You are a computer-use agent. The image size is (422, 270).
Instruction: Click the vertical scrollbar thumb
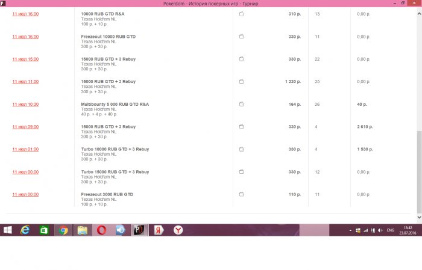tap(420, 172)
